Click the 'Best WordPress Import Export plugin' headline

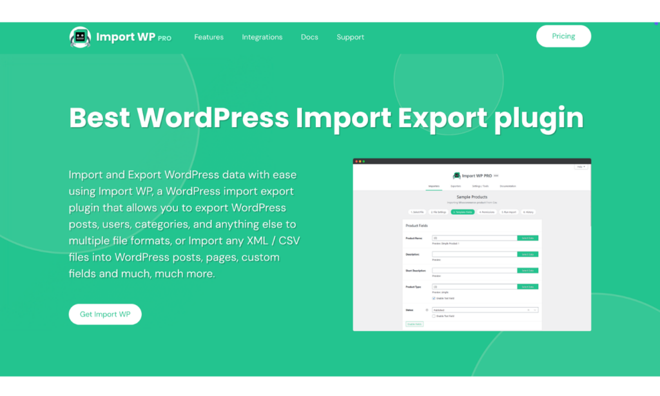point(326,117)
